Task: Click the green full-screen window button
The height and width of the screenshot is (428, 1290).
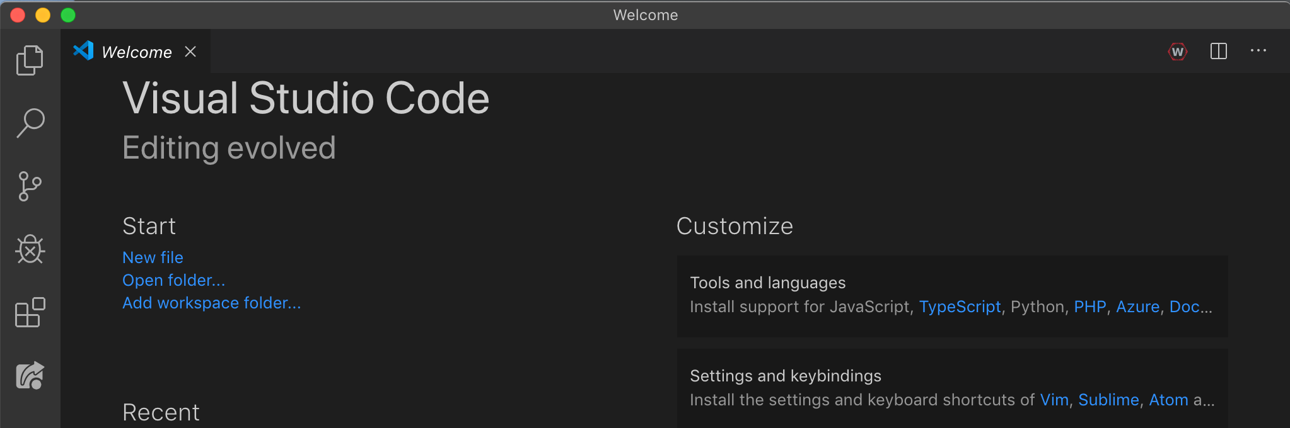Action: [x=68, y=15]
